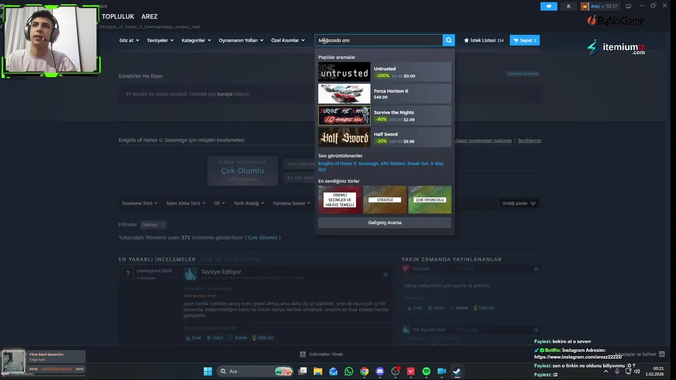676x380 pixels.
Task: Open the Sepet cart button
Action: tap(524, 40)
